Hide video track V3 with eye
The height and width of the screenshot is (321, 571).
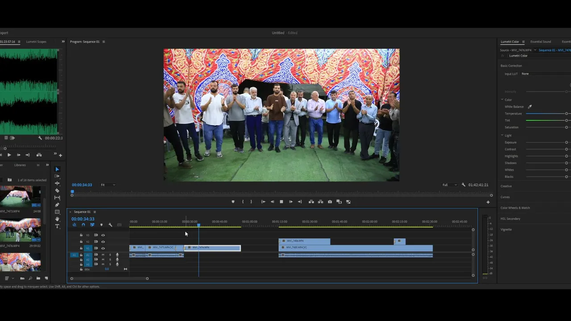coord(103,235)
